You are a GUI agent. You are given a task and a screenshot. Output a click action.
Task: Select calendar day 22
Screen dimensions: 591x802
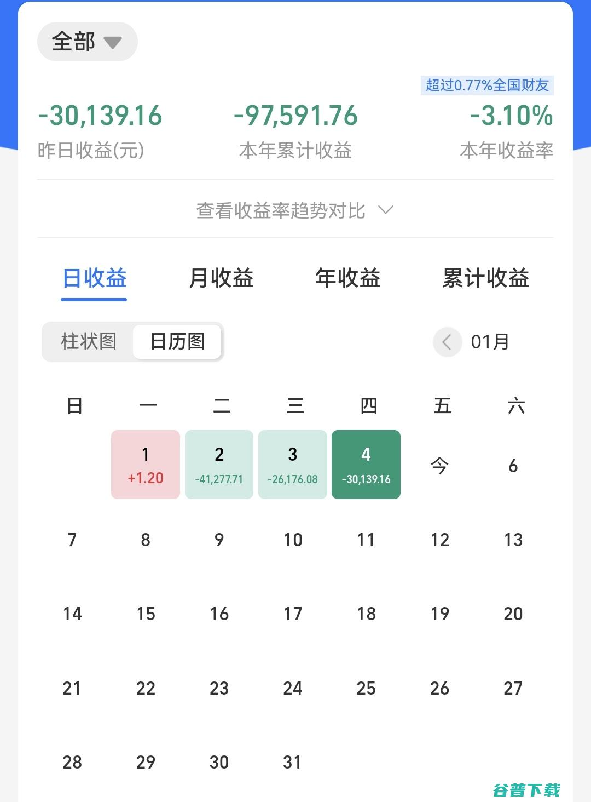[146, 688]
